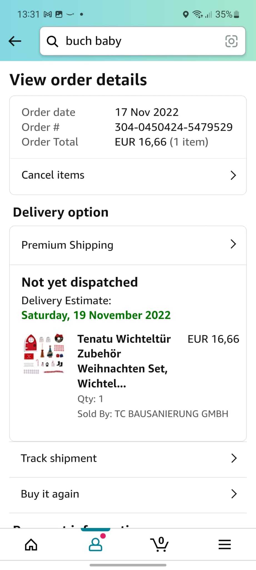
Task: Tap Gmail notification icon in status bar
Action: coord(48,14)
